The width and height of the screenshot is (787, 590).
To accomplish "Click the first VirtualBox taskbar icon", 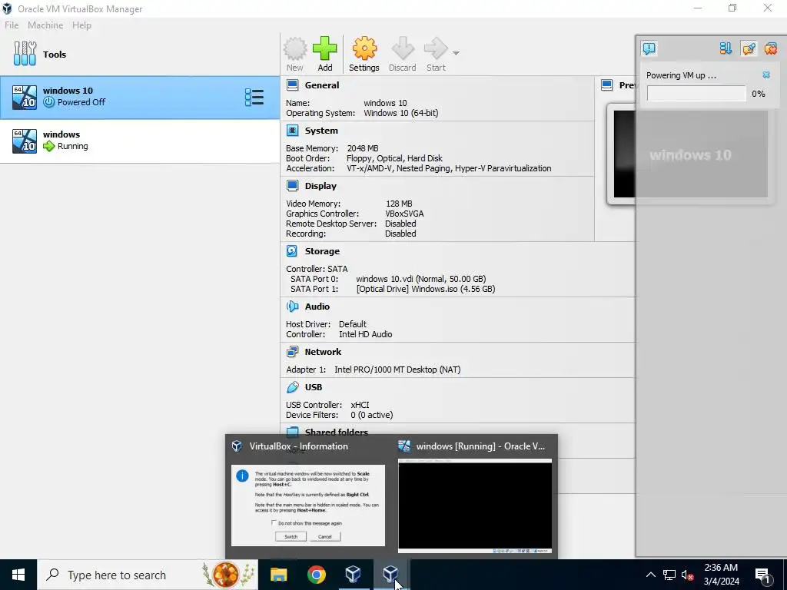I will (x=354, y=575).
